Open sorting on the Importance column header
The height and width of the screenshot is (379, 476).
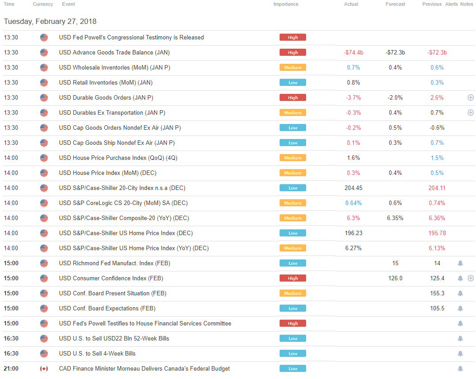tap(285, 4)
